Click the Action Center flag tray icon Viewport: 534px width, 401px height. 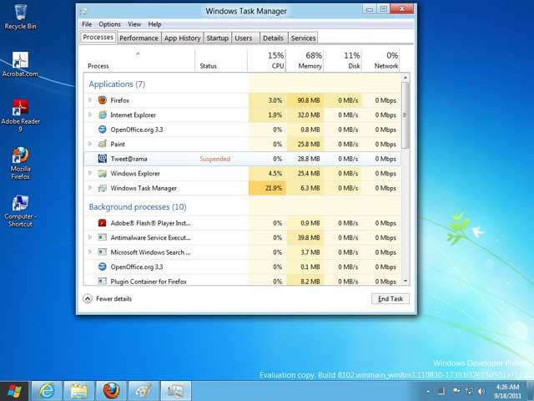[x=456, y=391]
